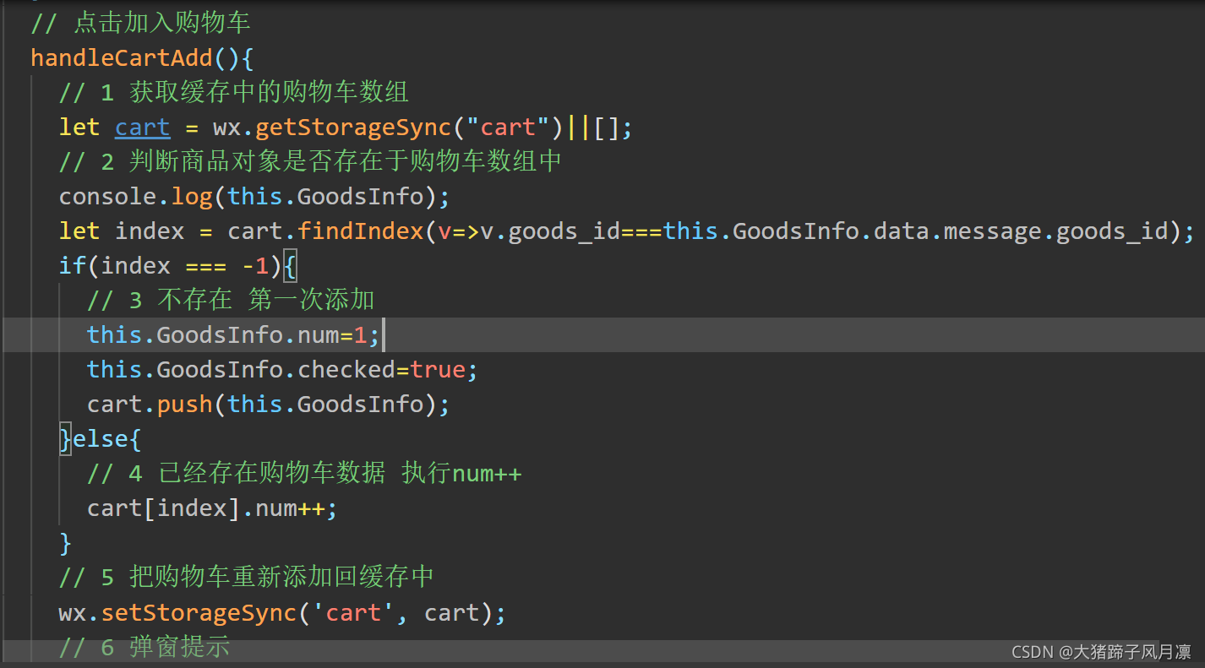Click the line cart[index].num++;
Viewport: 1205px width, 668px height.
coord(212,508)
